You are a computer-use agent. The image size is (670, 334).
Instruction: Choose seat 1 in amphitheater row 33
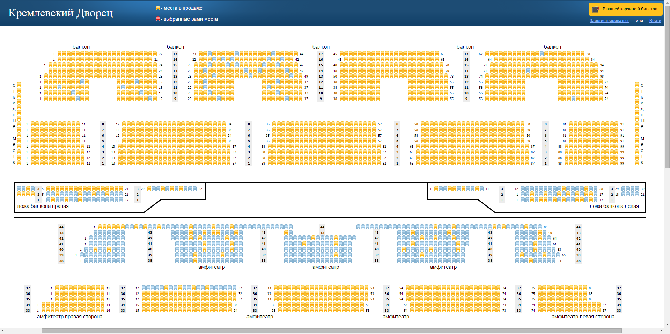point(44,310)
